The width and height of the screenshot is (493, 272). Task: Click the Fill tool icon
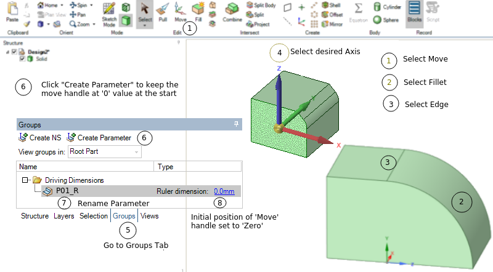[x=198, y=12]
